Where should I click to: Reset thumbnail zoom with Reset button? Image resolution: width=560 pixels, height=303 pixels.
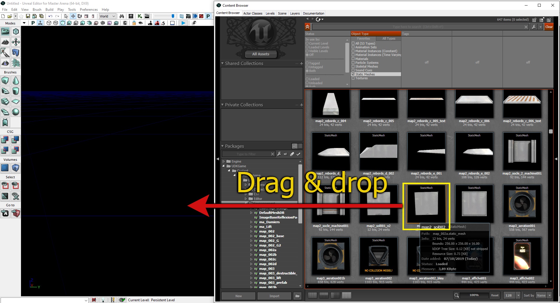point(495,295)
